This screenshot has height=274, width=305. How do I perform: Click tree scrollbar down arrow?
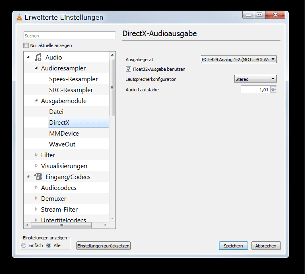click(112, 218)
